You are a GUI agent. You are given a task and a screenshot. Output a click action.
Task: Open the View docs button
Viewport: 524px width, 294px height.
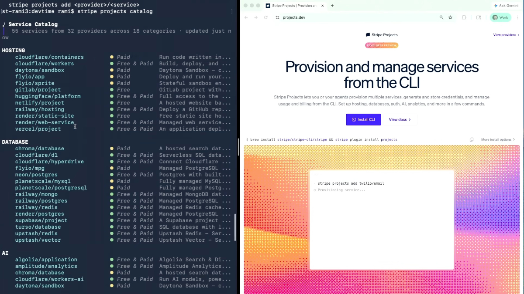(x=400, y=119)
